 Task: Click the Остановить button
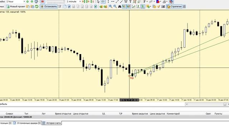(49, 6)
